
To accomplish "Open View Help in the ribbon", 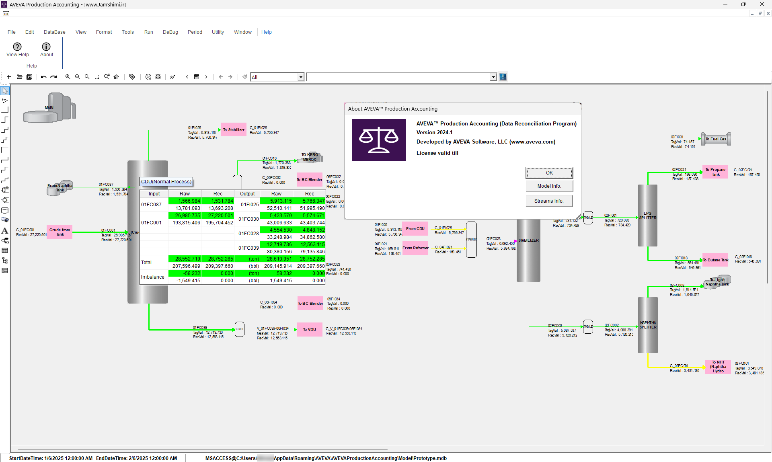I will click(18, 50).
